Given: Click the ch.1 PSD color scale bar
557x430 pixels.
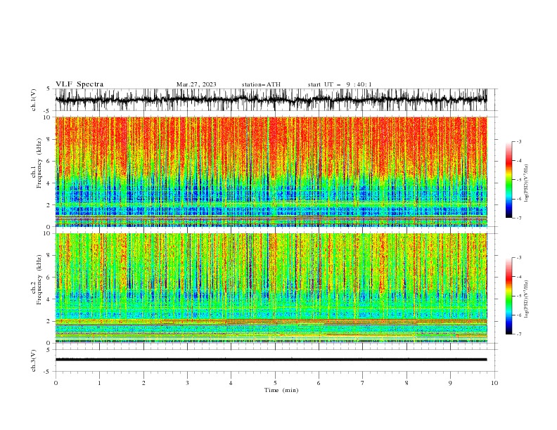Looking at the screenshot, I should pyautogui.click(x=508, y=180).
